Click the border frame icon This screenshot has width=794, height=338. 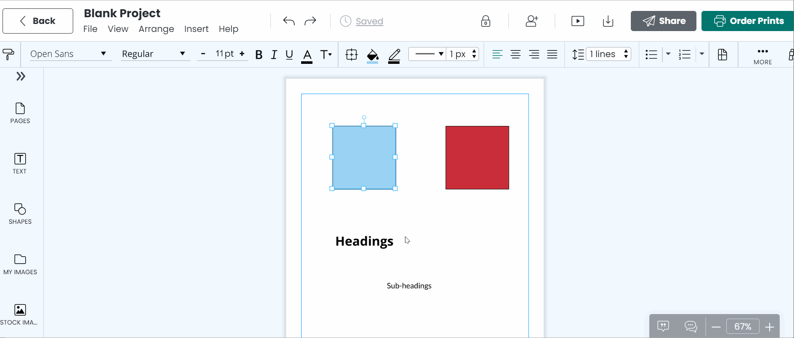[352, 55]
